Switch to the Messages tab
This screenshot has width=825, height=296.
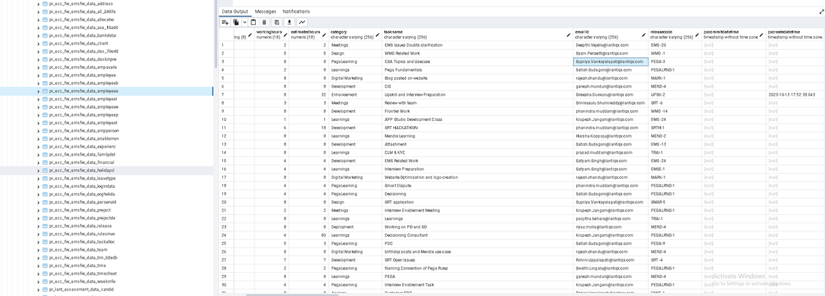[266, 12]
